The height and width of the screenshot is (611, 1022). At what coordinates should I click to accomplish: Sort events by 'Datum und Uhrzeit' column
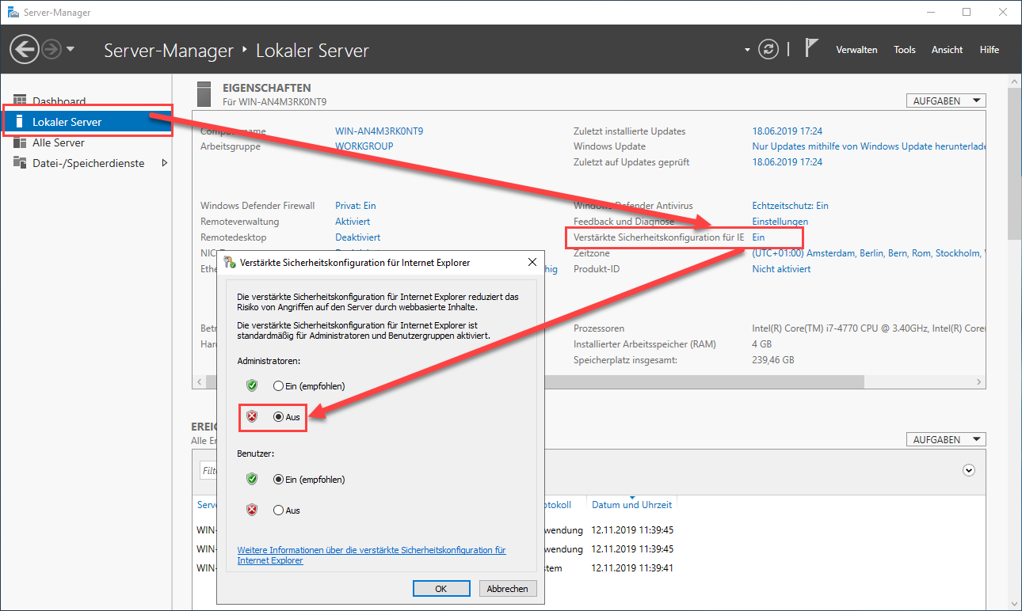tap(631, 505)
